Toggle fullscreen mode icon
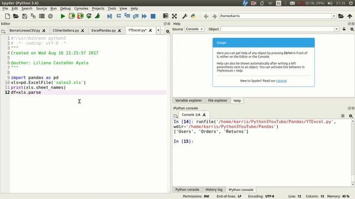The width and height of the screenshot is (355, 199). 174,16
